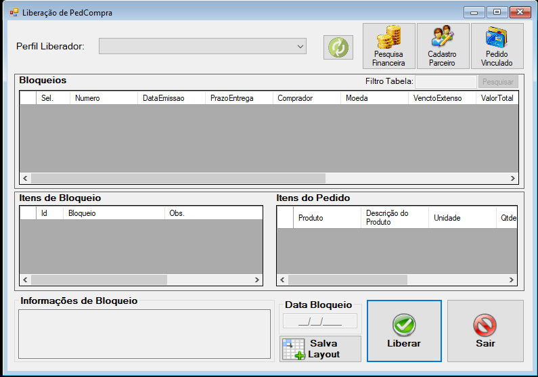Focus the Filtro Tabela input field
Screen dimensions: 538x377
446,82
